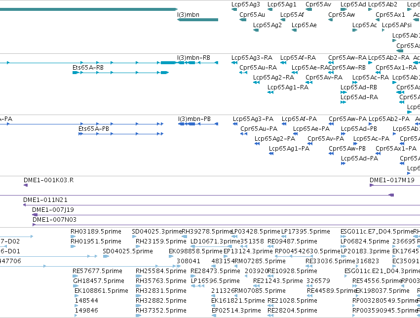Click the Lcp65Ad-RB transcript label

click(x=359, y=87)
